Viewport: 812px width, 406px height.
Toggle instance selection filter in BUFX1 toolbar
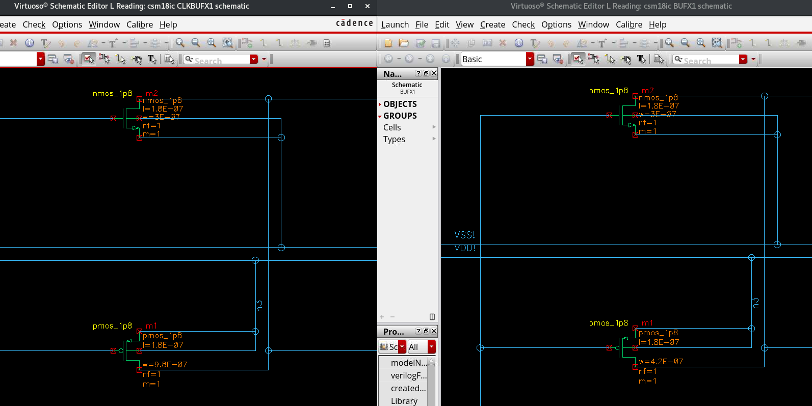point(594,59)
